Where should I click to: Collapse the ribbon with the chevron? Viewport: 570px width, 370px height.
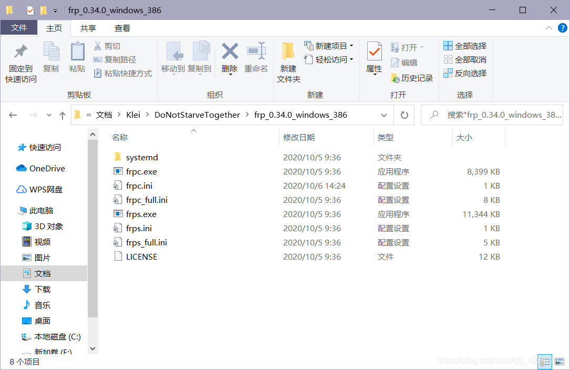click(549, 28)
